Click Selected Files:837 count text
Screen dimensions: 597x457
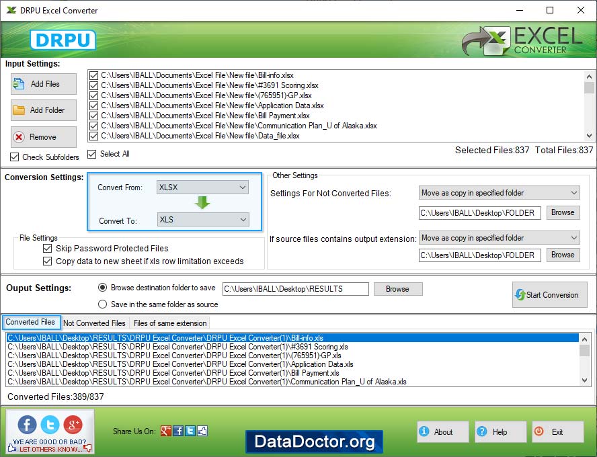pyautogui.click(x=492, y=150)
